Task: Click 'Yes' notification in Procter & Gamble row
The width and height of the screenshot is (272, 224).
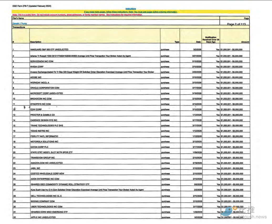Action: (218, 115)
